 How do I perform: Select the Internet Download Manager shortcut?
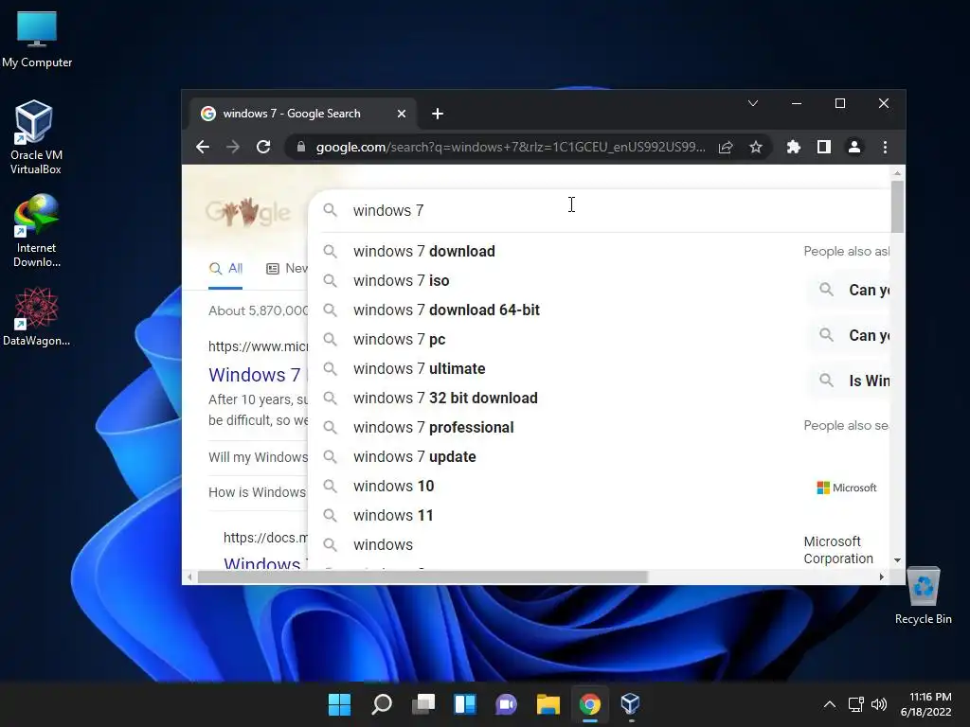tap(37, 231)
